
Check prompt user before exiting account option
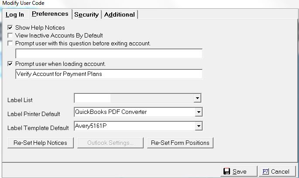point(10,43)
